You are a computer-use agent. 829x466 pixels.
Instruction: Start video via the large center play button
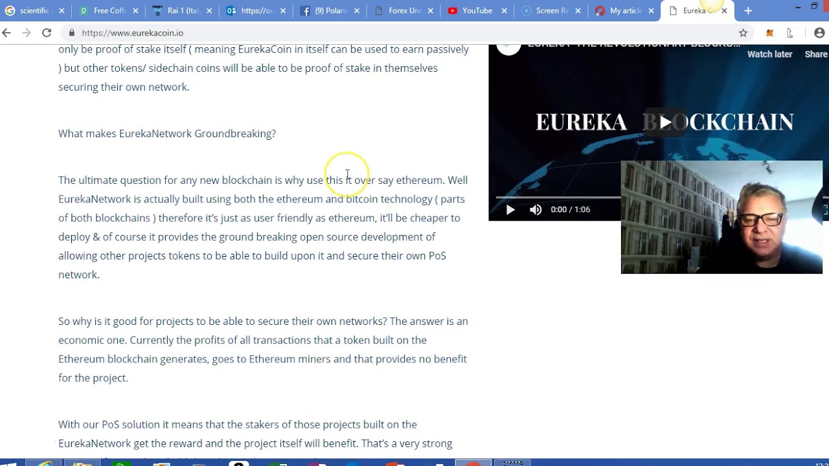click(x=665, y=122)
